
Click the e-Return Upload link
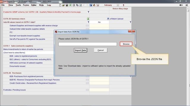click(x=116, y=19)
